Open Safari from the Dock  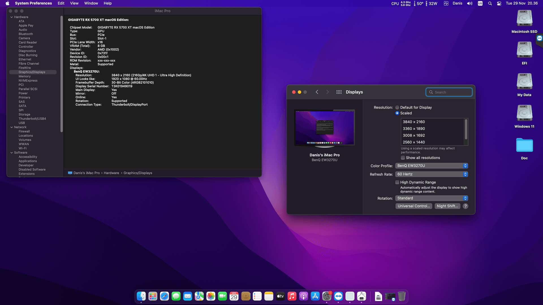click(x=165, y=296)
